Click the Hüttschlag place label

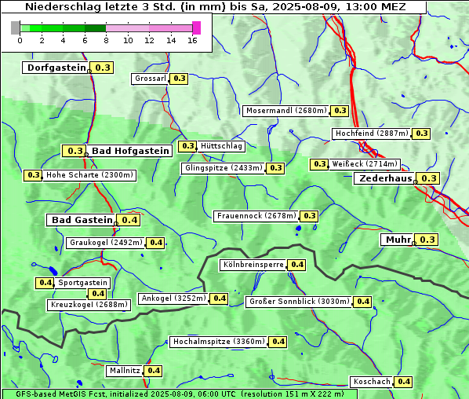[x=221, y=146]
